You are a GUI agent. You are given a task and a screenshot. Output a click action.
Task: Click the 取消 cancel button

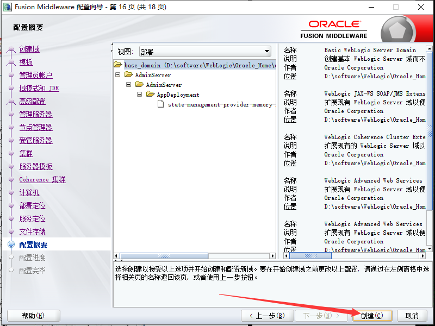pos(412,316)
